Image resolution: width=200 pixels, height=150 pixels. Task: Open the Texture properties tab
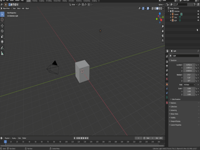(167, 103)
